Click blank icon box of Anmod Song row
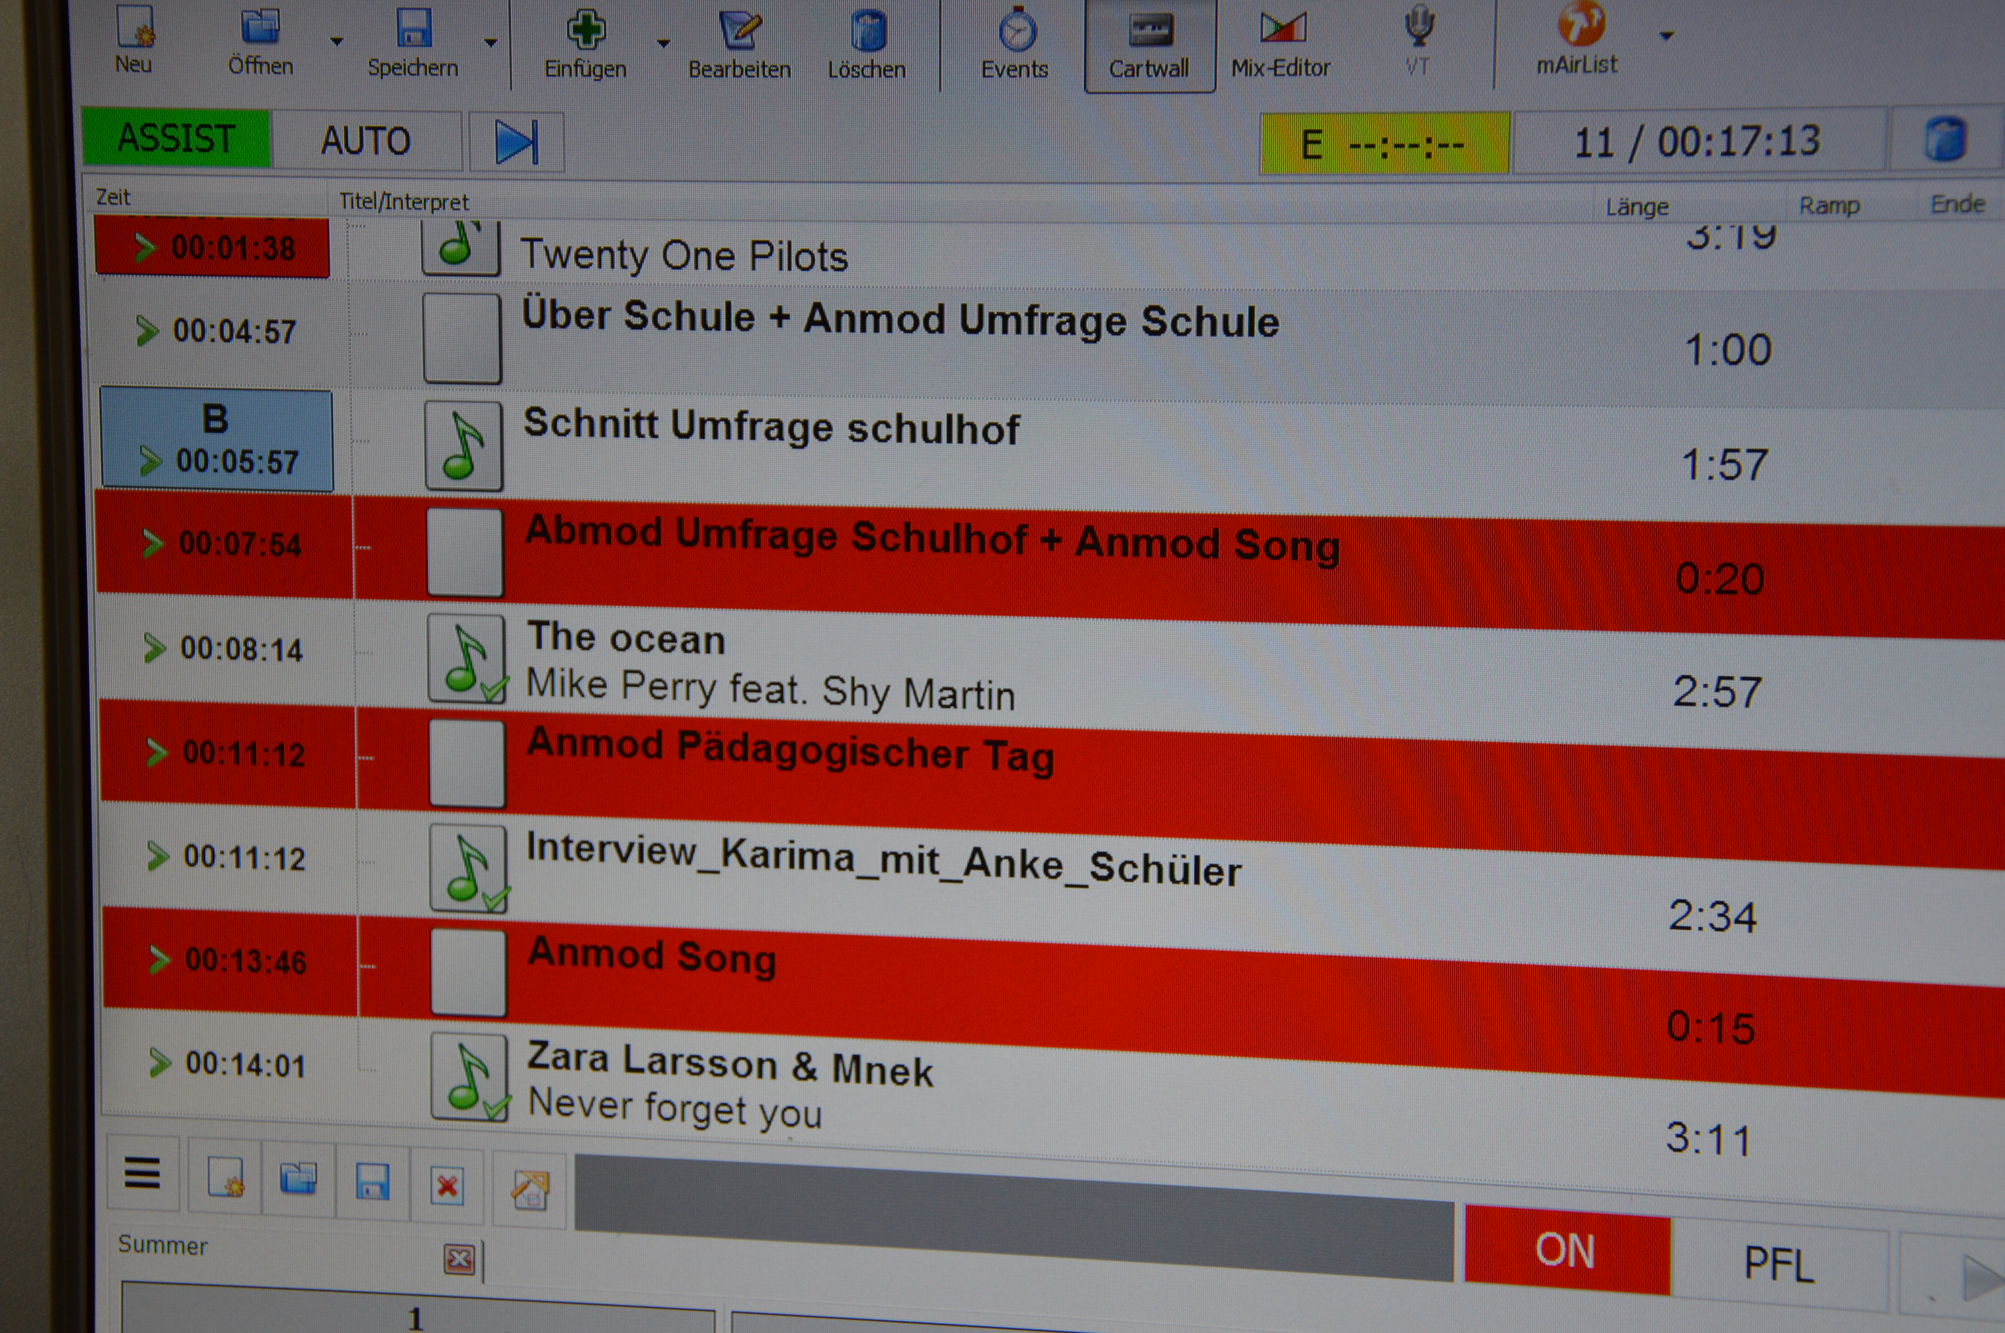This screenshot has width=2005, height=1333. pyautogui.click(x=469, y=972)
